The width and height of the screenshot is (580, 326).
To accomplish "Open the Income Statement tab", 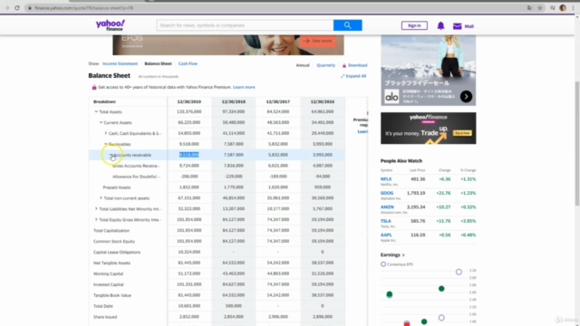I will click(121, 63).
